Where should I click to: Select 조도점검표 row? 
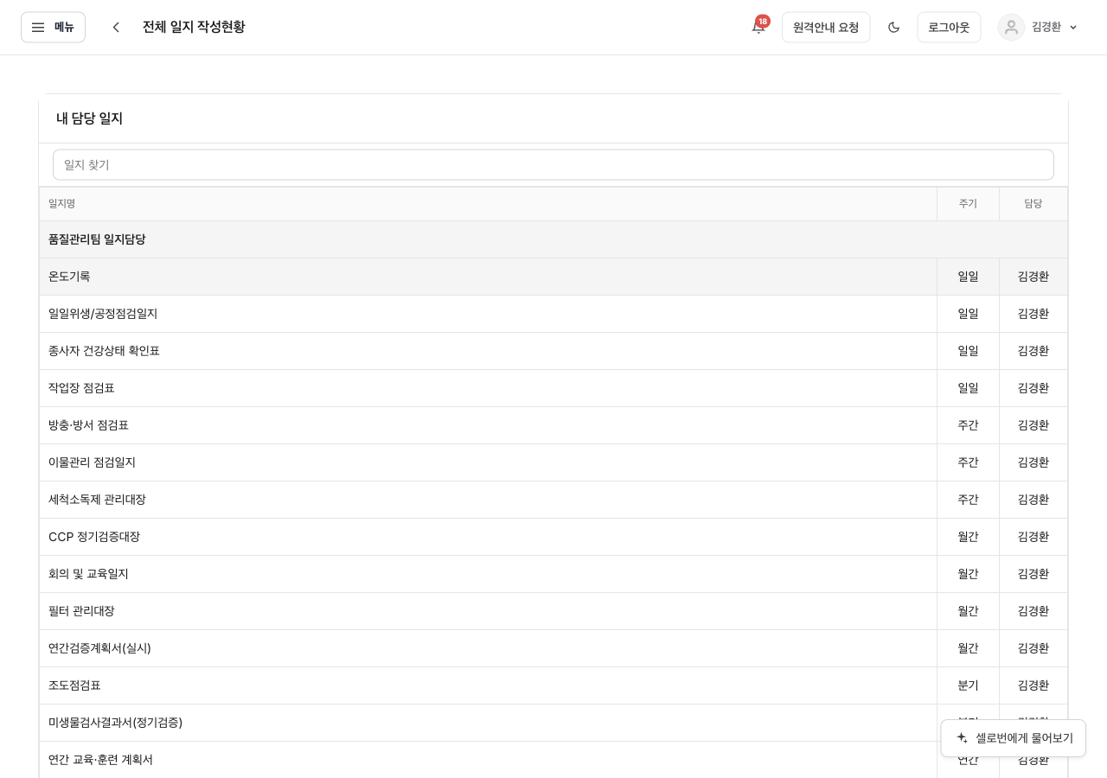[553, 686]
